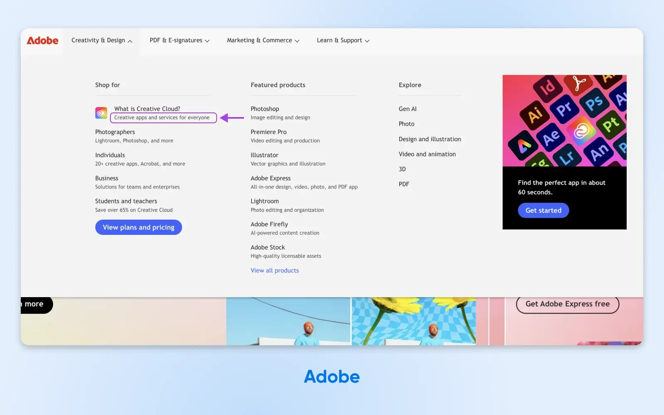Click the Adobe Express app tile
The width and height of the screenshot is (664, 415).
coord(524,146)
